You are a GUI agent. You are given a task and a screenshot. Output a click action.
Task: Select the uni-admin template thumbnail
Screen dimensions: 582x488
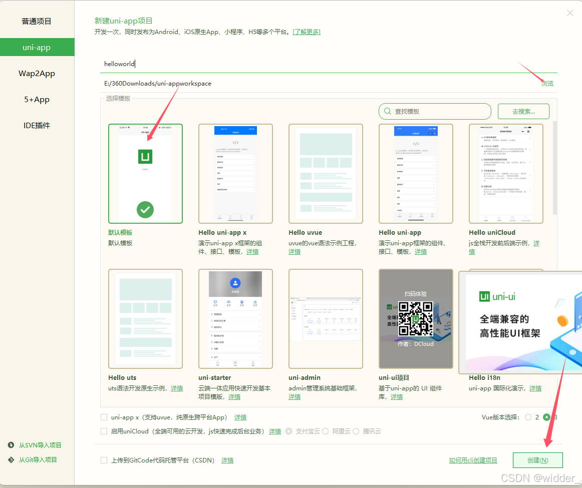pyautogui.click(x=326, y=319)
